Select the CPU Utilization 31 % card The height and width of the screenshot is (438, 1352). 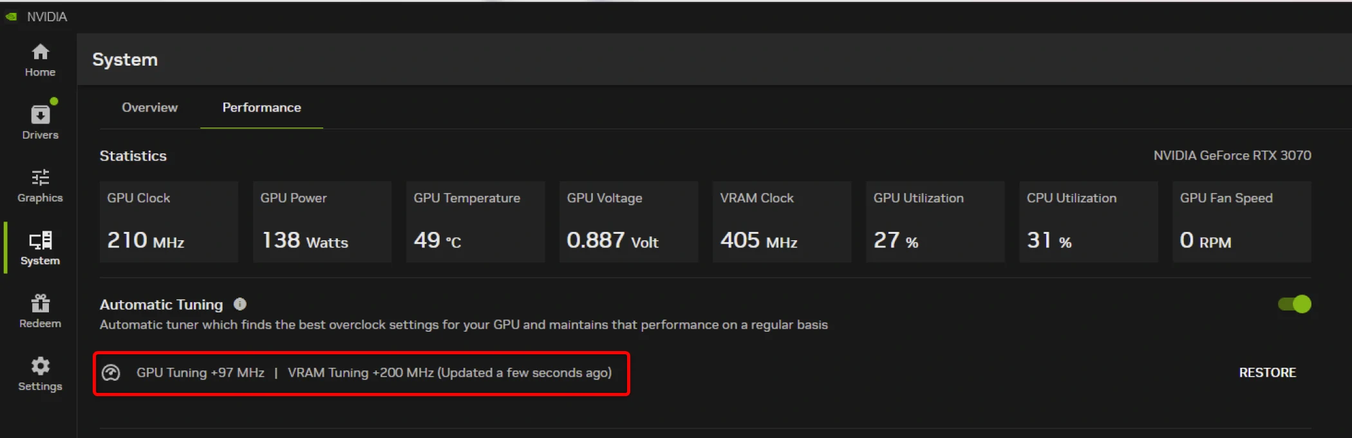point(1088,222)
